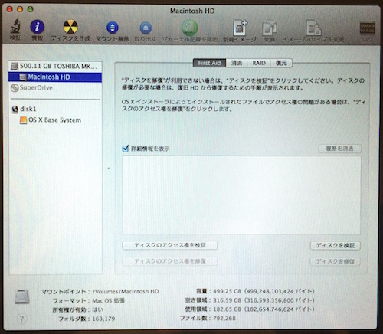Open the Log (ログ) icon in toolbar
This screenshot has height=334, width=383.
tap(368, 28)
